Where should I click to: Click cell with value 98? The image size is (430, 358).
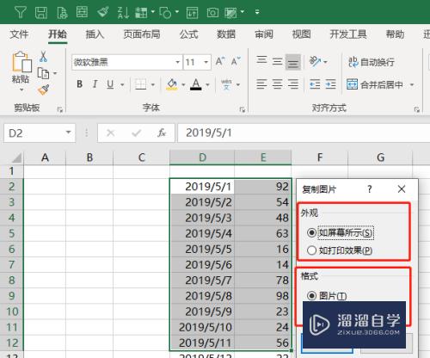tap(263, 296)
